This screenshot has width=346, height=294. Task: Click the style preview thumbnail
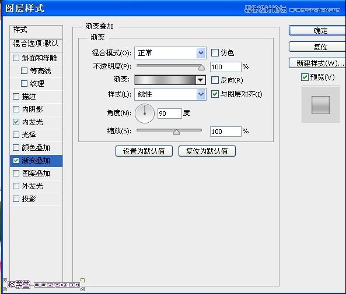321,105
